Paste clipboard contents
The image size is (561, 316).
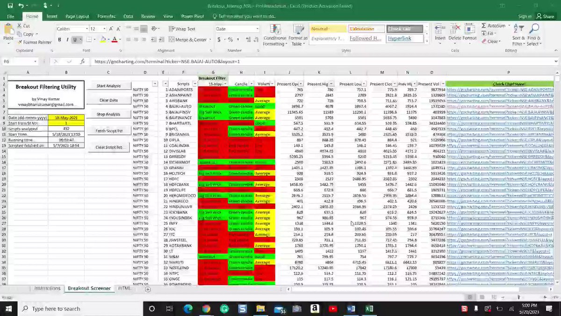point(8,32)
